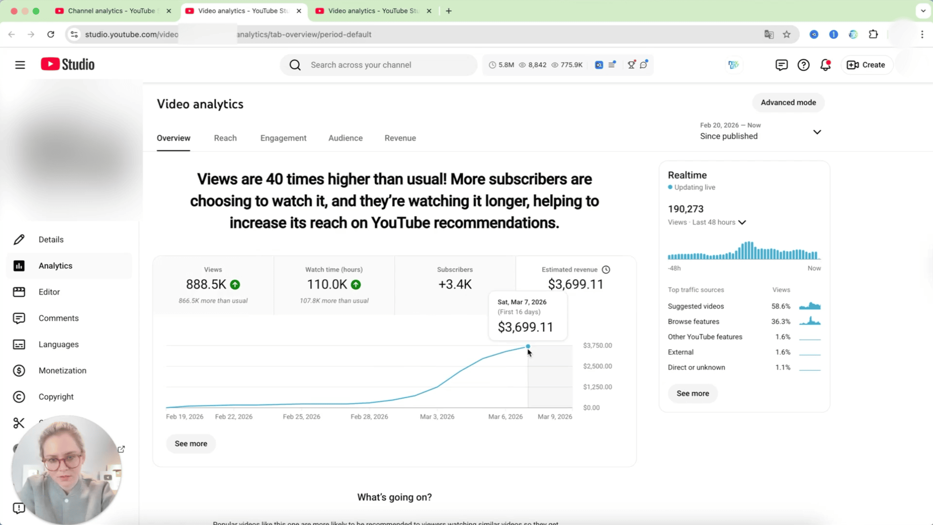
Task: Open the help question mark icon
Action: pyautogui.click(x=803, y=65)
